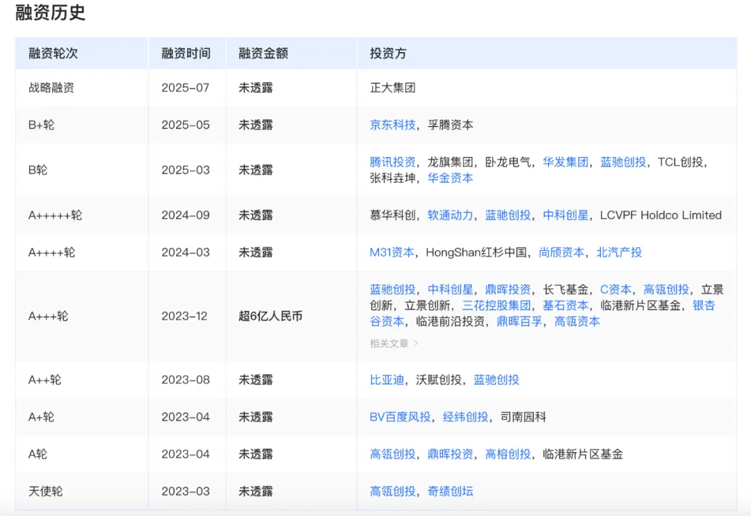Click the 华金资本 link
The width and height of the screenshot is (751, 516).
(x=450, y=178)
